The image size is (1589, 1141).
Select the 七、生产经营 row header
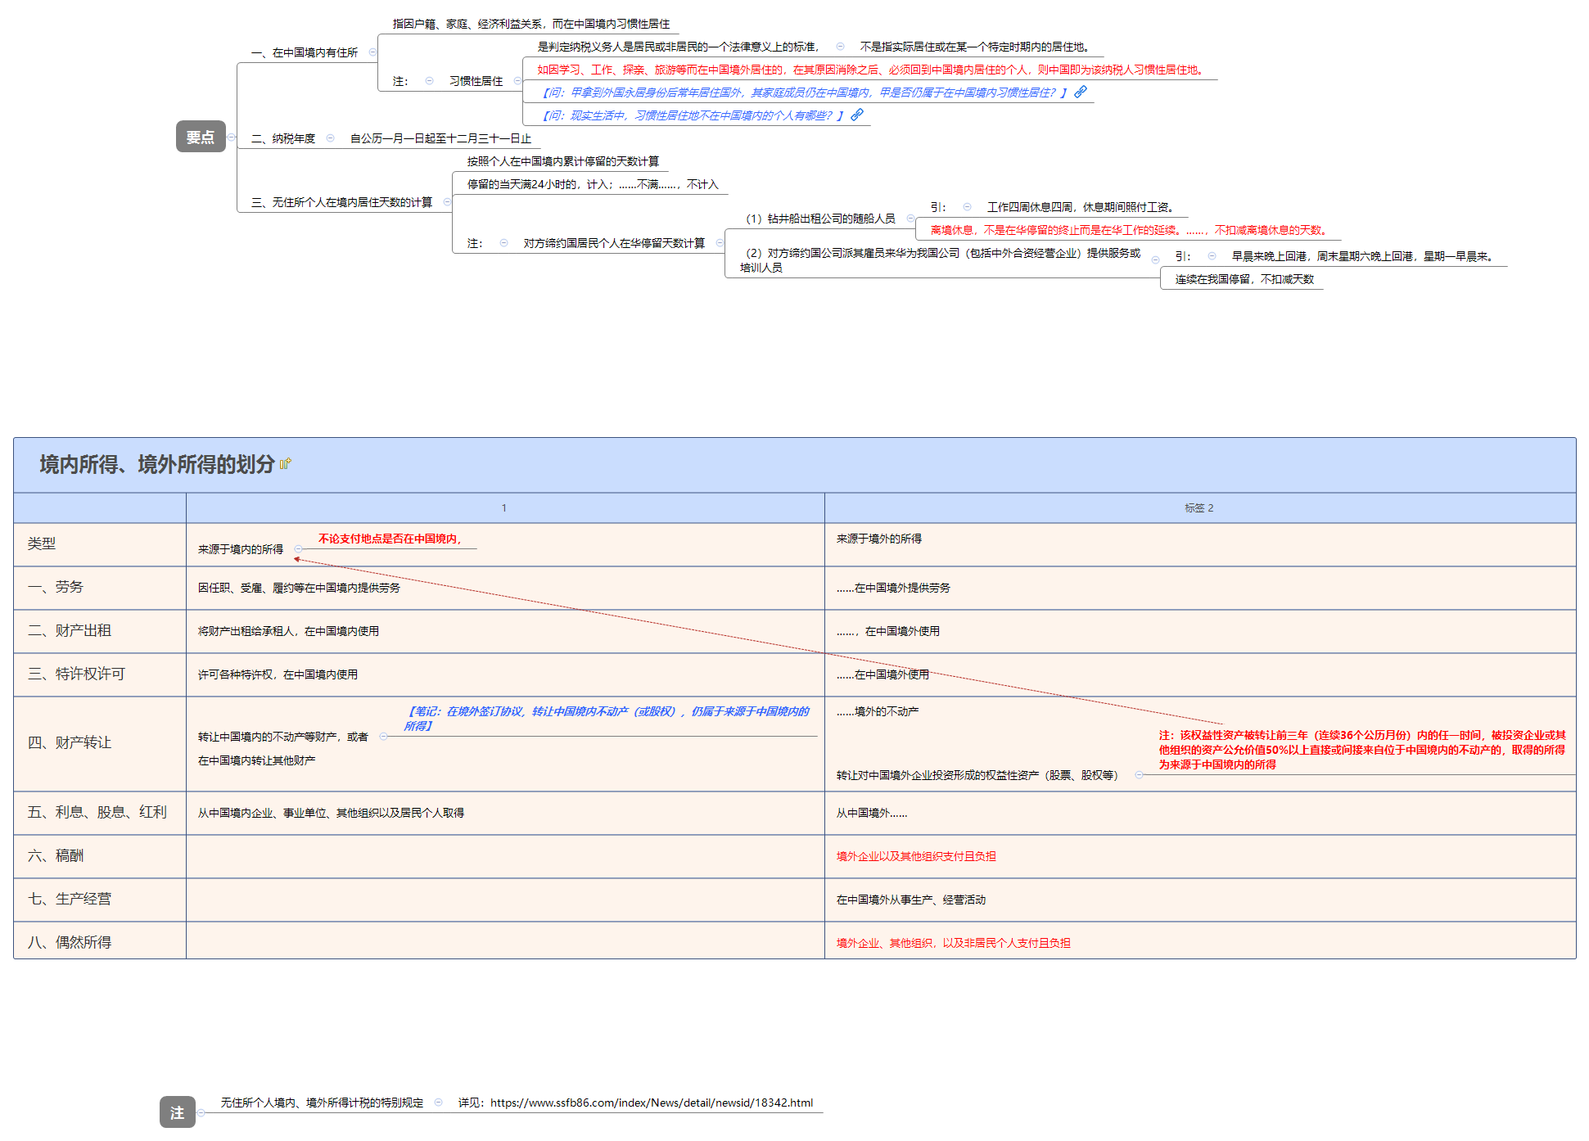coord(70,899)
